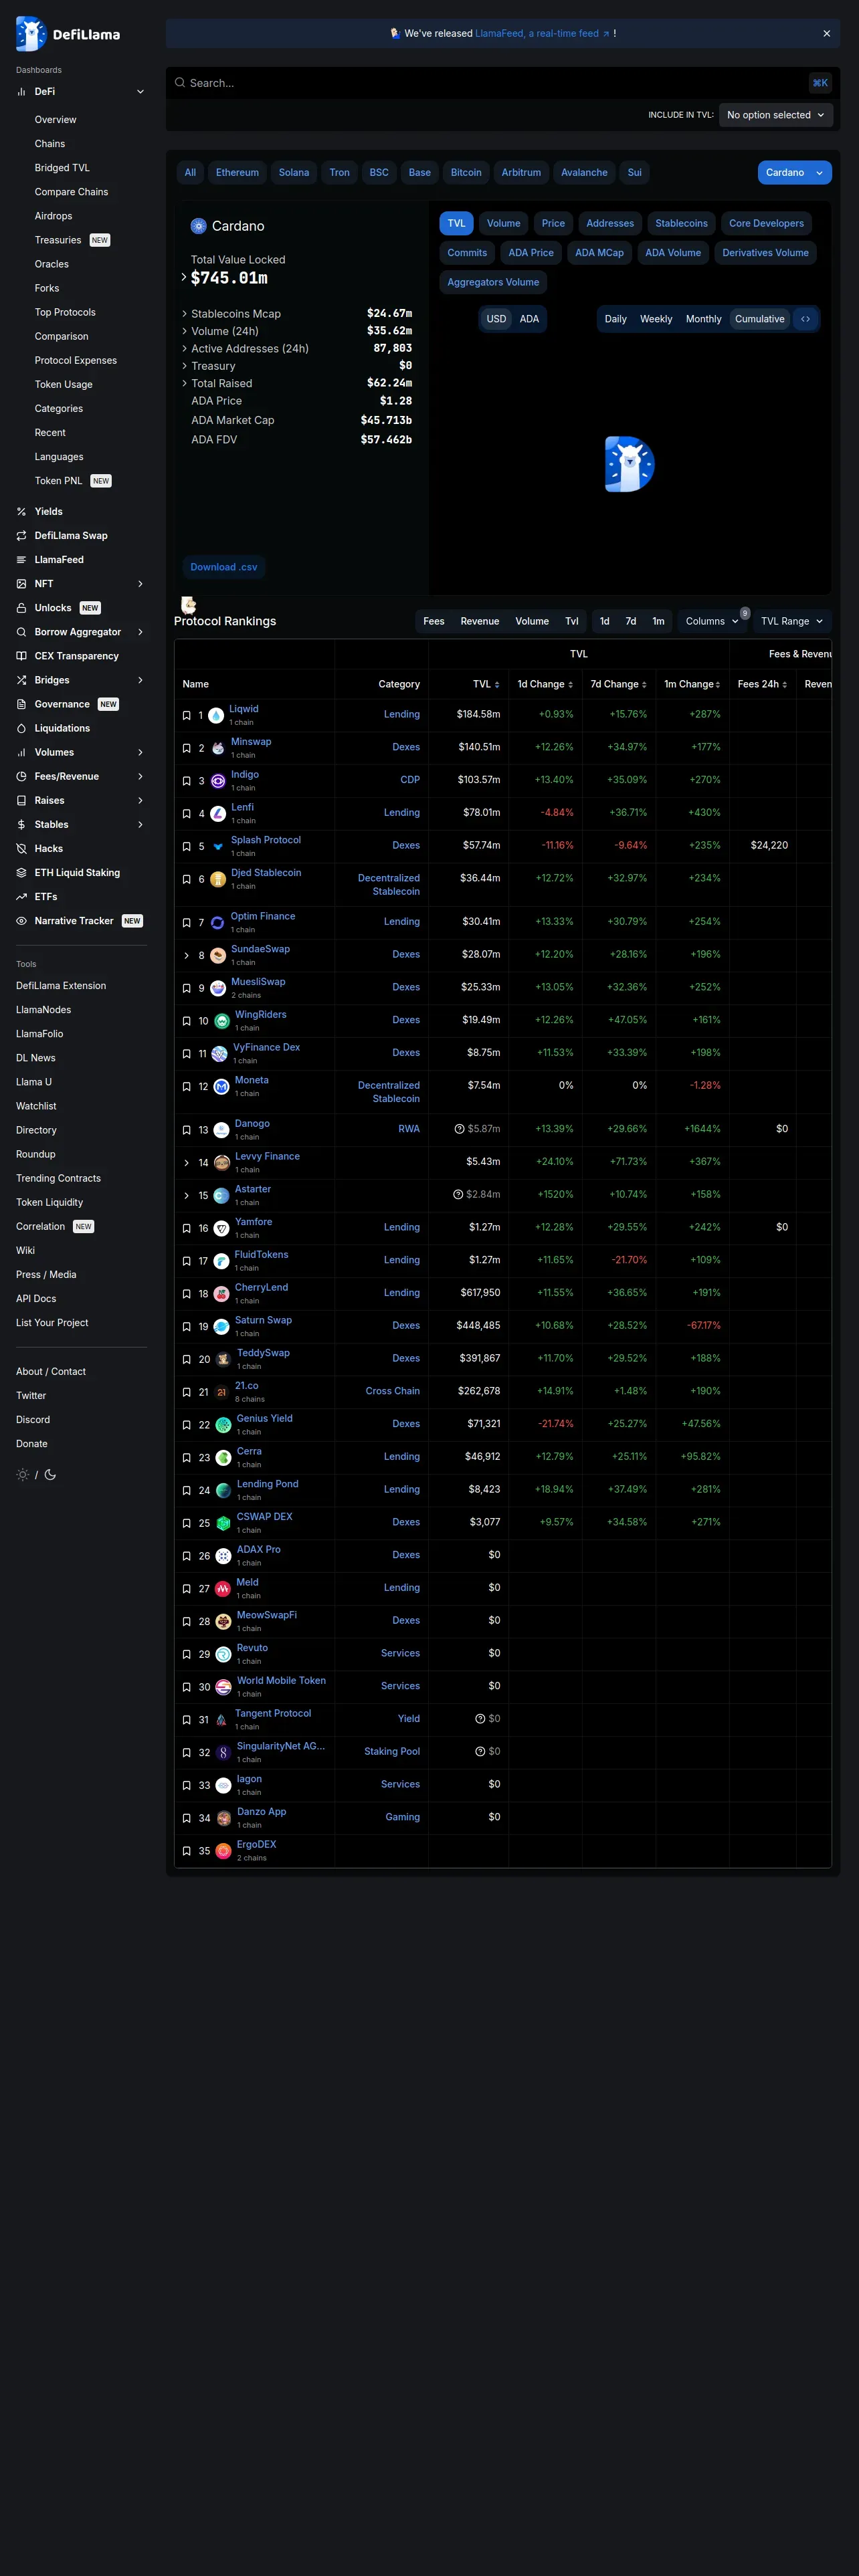Expand the Borrow Aggregator section
The height and width of the screenshot is (2576, 859).
tap(140, 632)
